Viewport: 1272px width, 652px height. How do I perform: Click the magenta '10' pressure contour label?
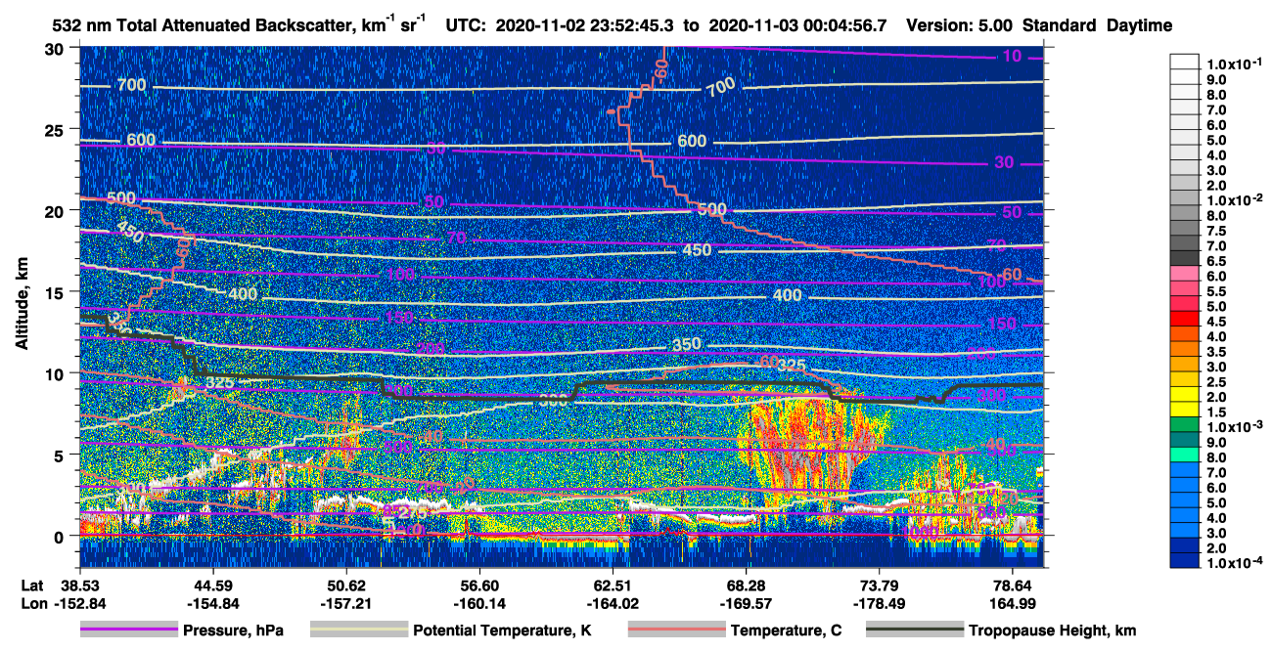(1012, 56)
